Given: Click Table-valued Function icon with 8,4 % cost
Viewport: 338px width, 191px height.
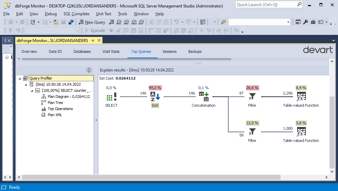Looking at the screenshot, I should pos(301,97).
